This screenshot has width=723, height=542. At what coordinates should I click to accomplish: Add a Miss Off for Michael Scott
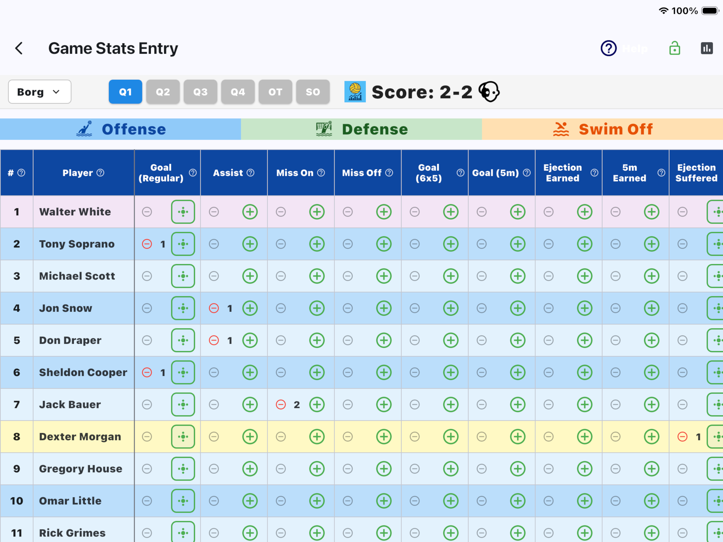point(384,276)
